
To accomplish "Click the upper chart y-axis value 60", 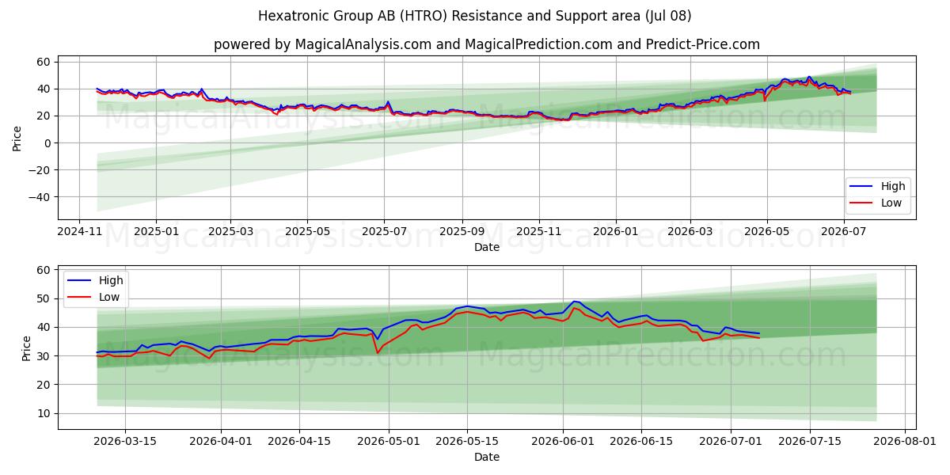I will (44, 62).
